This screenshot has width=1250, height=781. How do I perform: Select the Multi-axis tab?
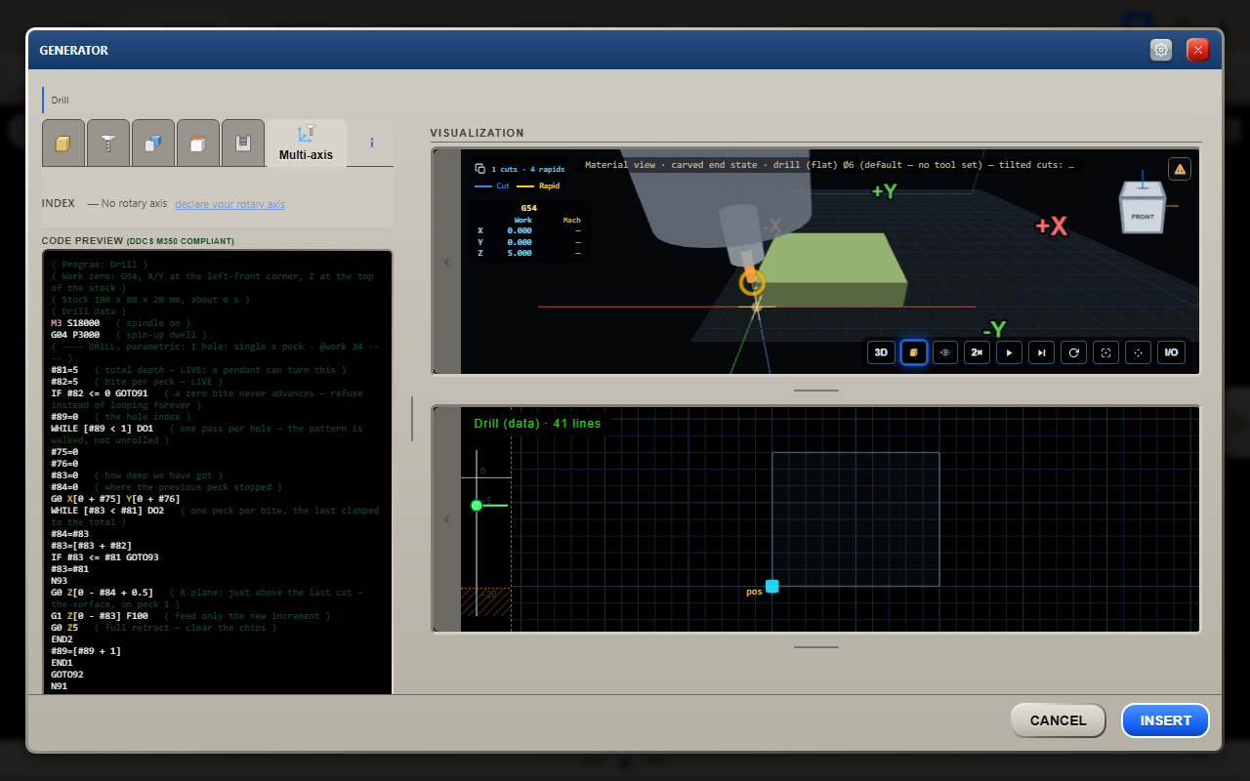(306, 144)
